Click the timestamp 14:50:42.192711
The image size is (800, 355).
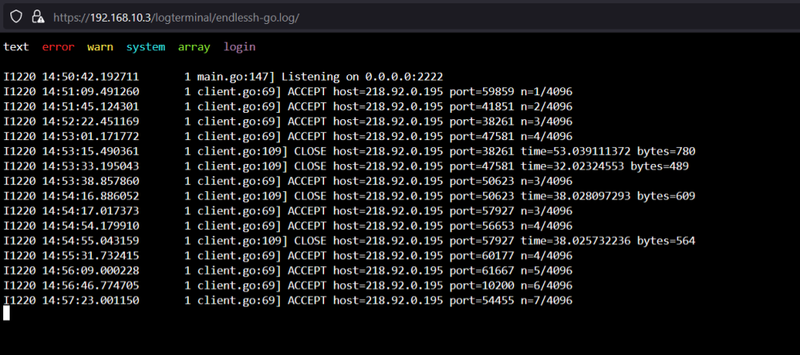click(x=90, y=77)
